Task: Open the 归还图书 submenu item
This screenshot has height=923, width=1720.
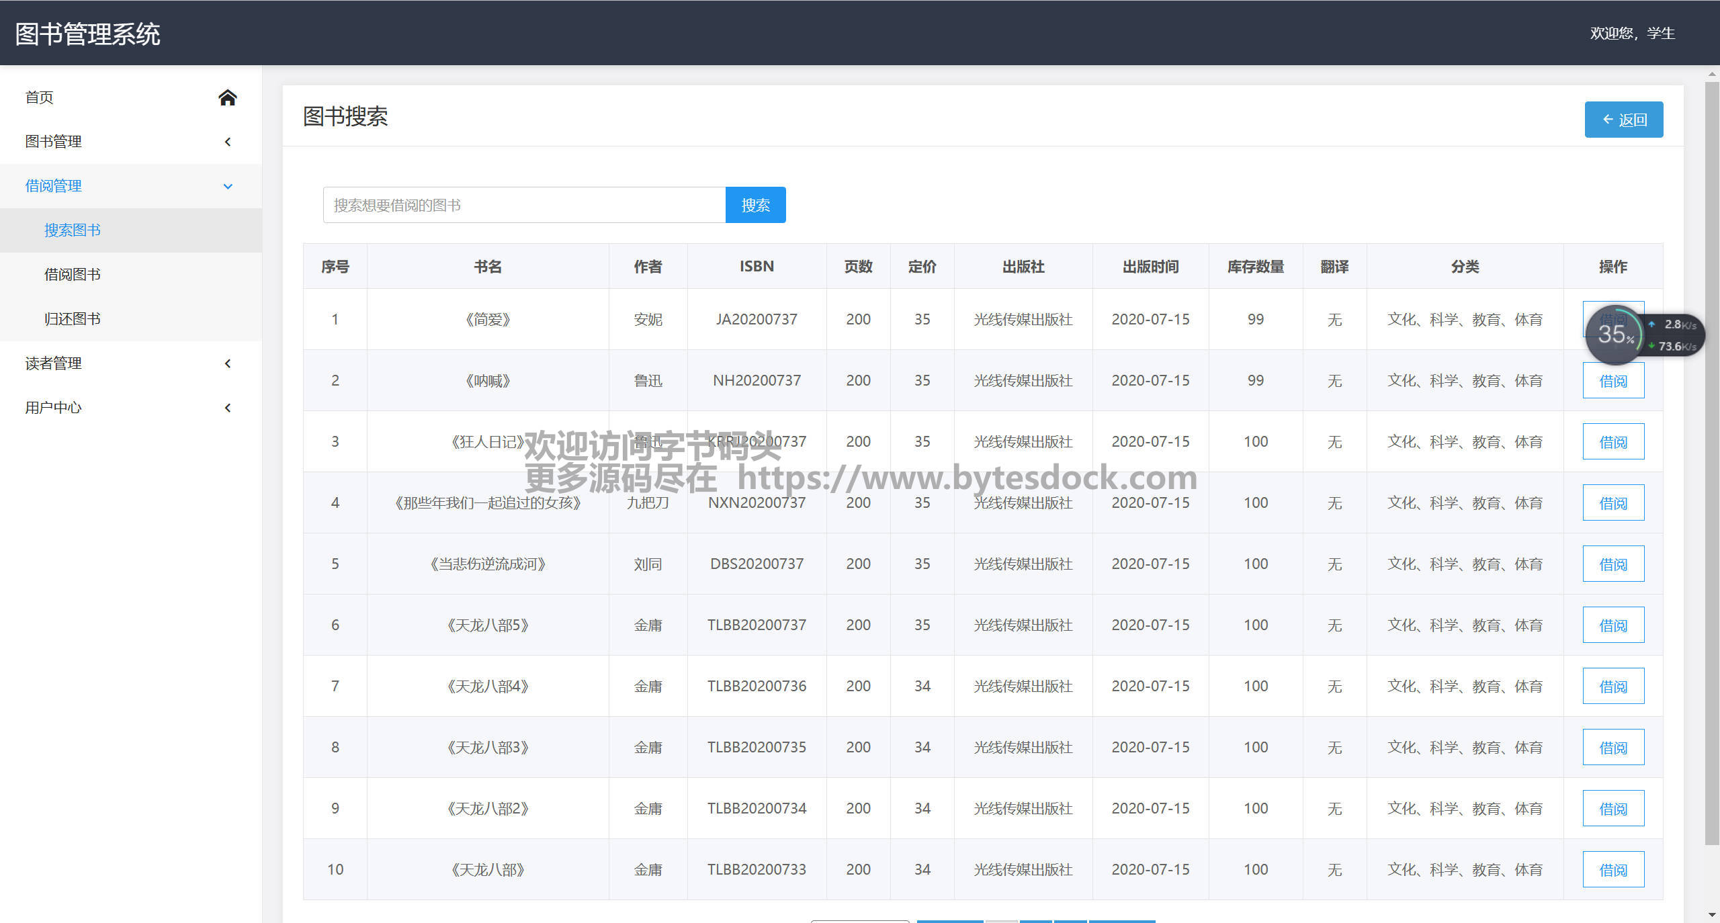Action: point(73,319)
